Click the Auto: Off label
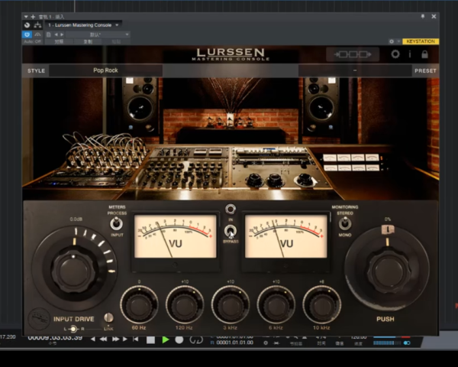 click(32, 41)
